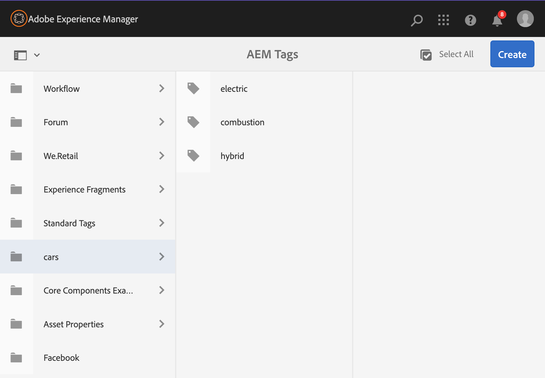This screenshot has width=545, height=378.
Task: Select the Forum folder icon
Action: pos(16,122)
